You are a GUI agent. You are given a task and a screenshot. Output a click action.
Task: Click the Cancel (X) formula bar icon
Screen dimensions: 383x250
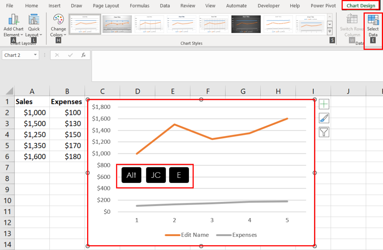tap(57, 55)
